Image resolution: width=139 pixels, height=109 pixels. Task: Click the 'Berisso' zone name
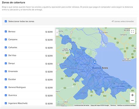[x=12, y=31]
